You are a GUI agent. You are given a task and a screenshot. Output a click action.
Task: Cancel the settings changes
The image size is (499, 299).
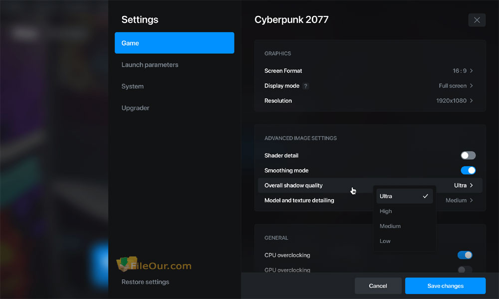[x=378, y=286]
